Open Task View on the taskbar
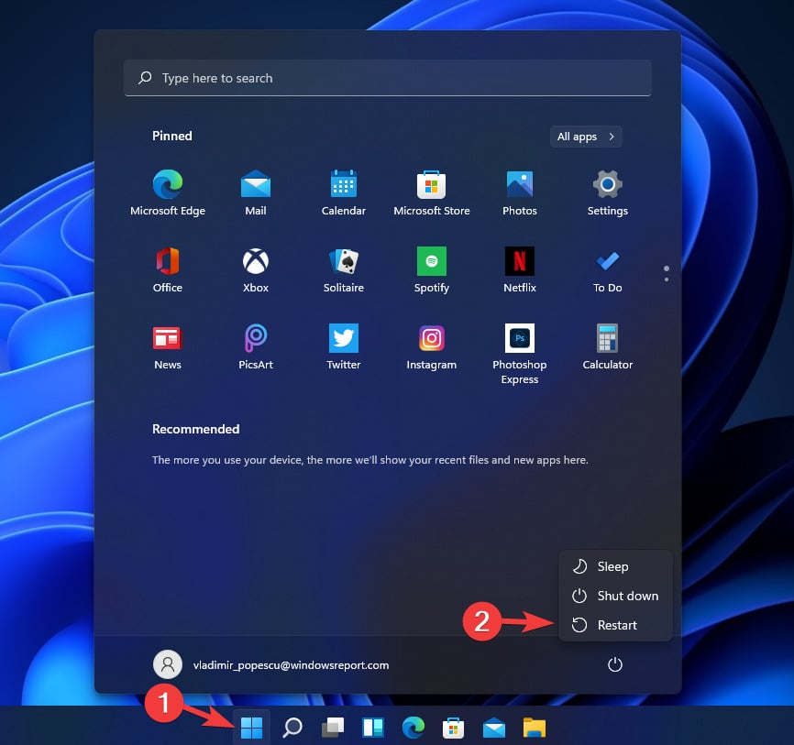Image resolution: width=794 pixels, height=745 pixels. pyautogui.click(x=333, y=728)
